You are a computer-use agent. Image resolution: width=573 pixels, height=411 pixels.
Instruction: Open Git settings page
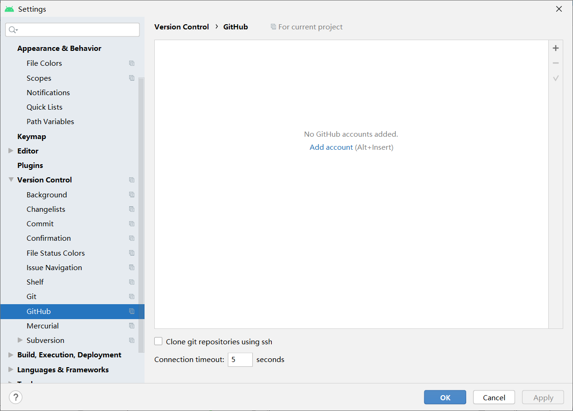(31, 296)
